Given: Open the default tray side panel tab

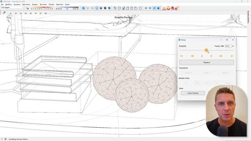Looking at the screenshot, I should [x=248, y=17].
